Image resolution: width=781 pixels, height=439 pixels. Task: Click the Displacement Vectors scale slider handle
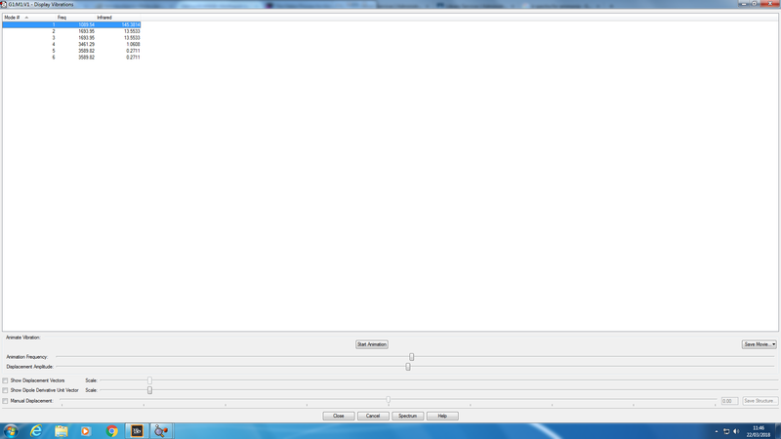click(x=149, y=380)
